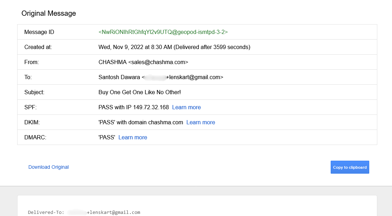Click the sender CHASHMA sales@chashma.com text
Image resolution: width=392 pixels, height=216 pixels.
pyautogui.click(x=143, y=62)
